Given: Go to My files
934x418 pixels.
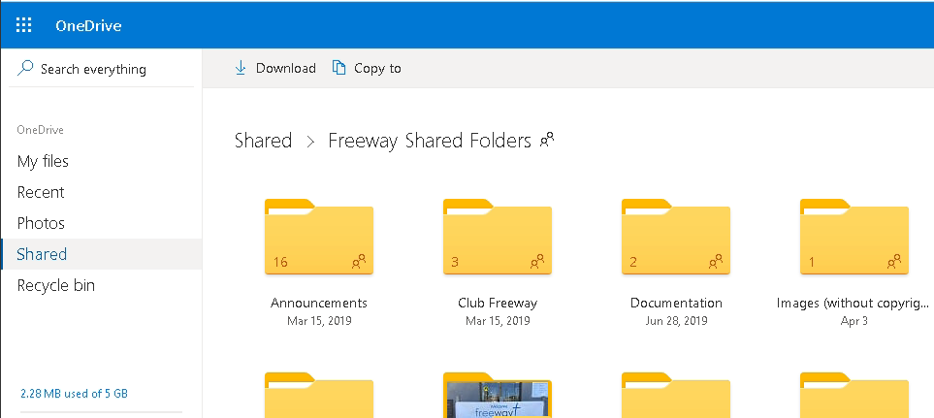Looking at the screenshot, I should point(43,161).
